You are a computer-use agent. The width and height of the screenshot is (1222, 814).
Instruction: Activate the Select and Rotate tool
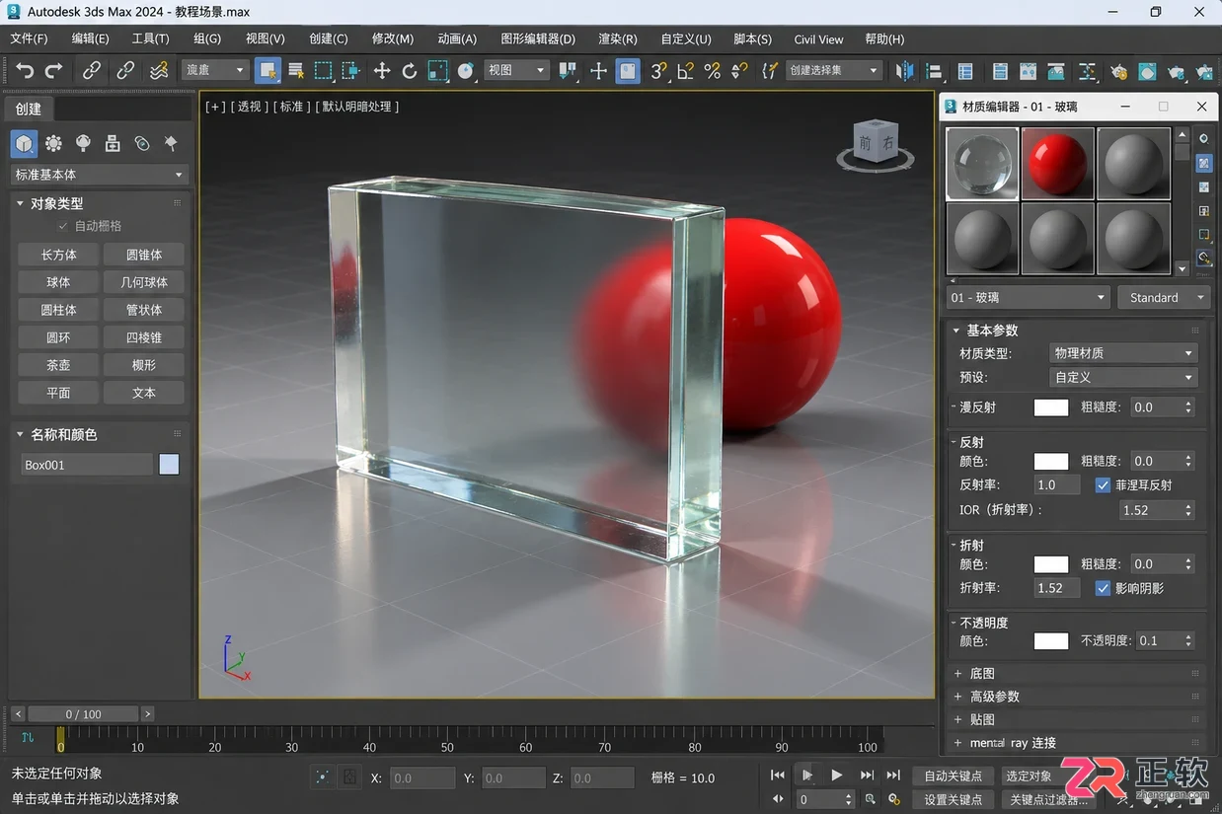[x=410, y=70]
